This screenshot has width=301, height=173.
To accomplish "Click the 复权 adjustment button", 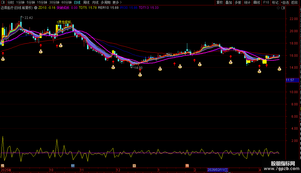I will pyautogui.click(x=219, y=2).
